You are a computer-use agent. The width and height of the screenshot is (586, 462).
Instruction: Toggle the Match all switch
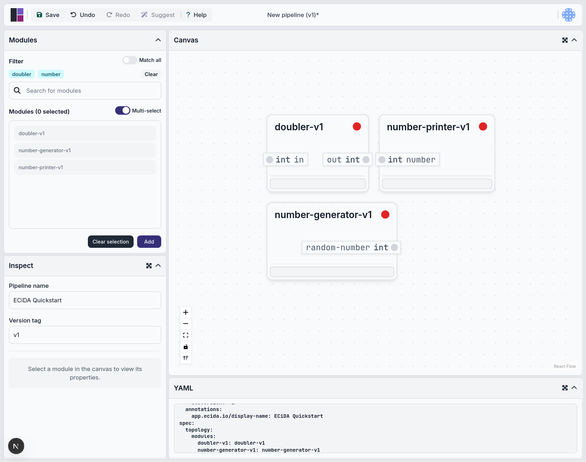(x=130, y=60)
